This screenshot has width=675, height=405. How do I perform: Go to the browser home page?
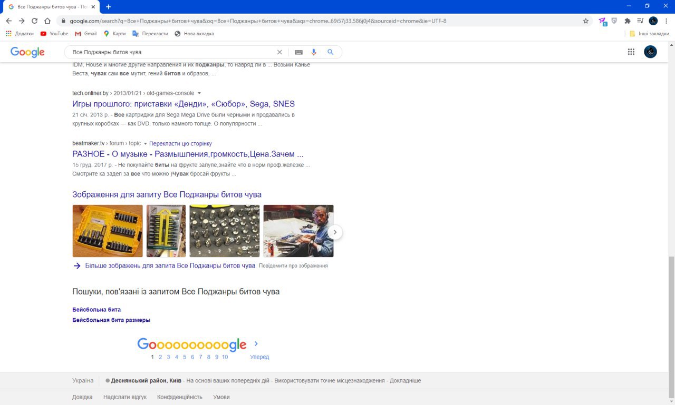tap(47, 21)
